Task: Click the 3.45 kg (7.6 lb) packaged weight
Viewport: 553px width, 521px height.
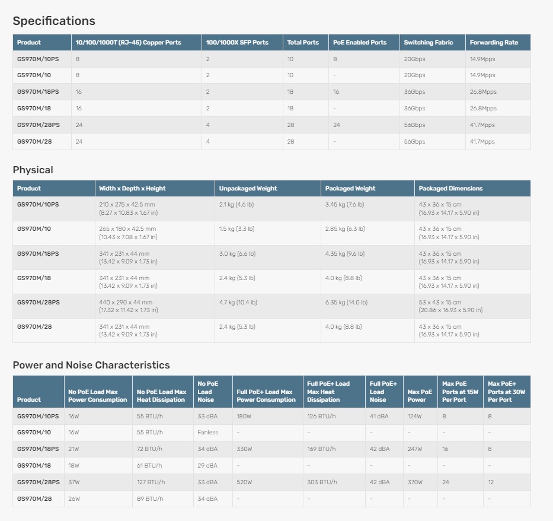Action: click(x=344, y=204)
